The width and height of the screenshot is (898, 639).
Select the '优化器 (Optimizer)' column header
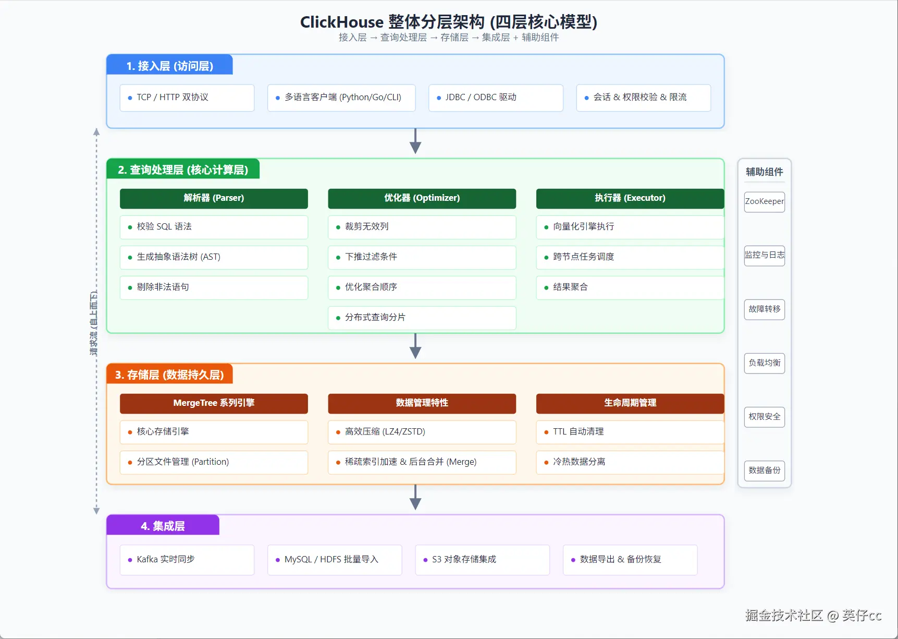click(422, 198)
